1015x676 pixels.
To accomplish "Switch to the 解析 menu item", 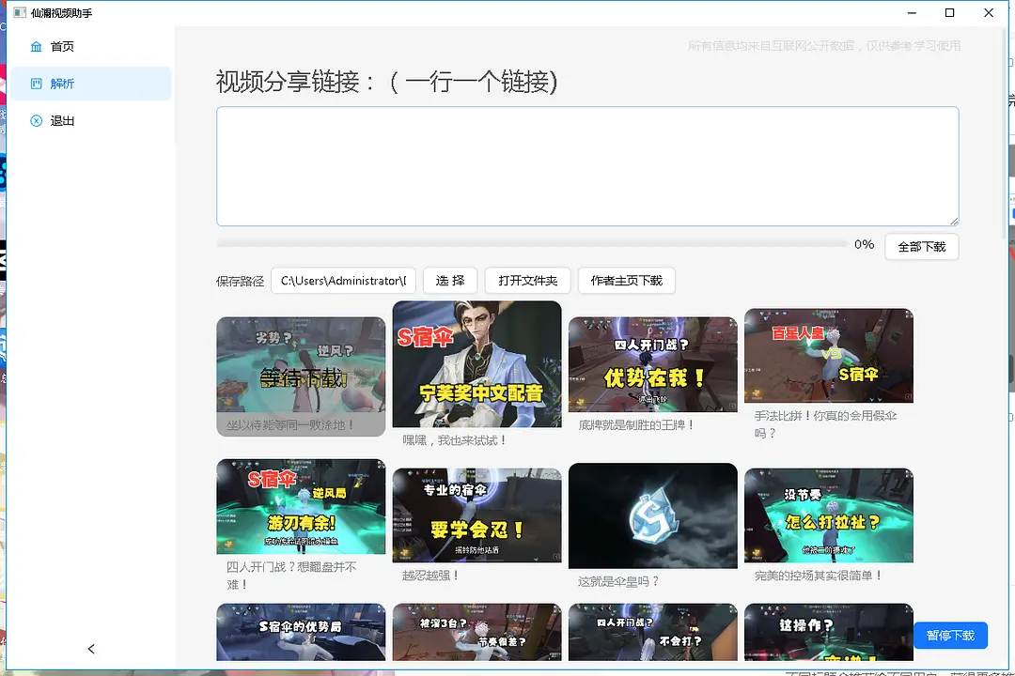I will coord(90,84).
